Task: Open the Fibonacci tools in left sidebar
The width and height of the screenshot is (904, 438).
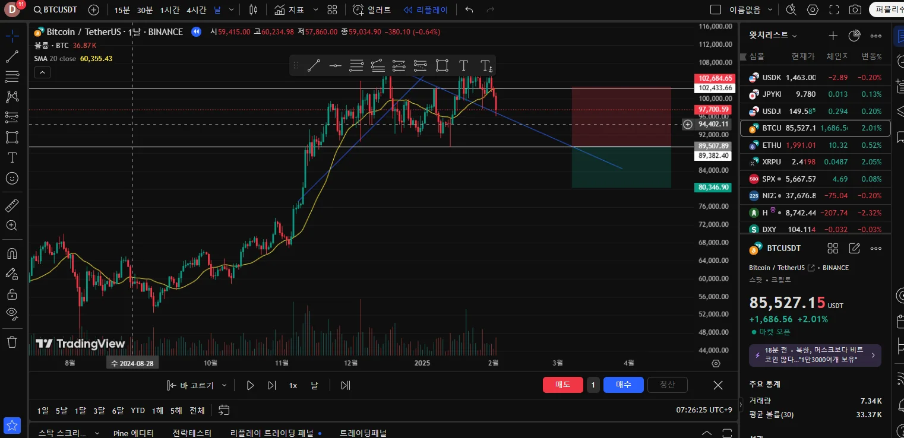Action: pyautogui.click(x=12, y=77)
